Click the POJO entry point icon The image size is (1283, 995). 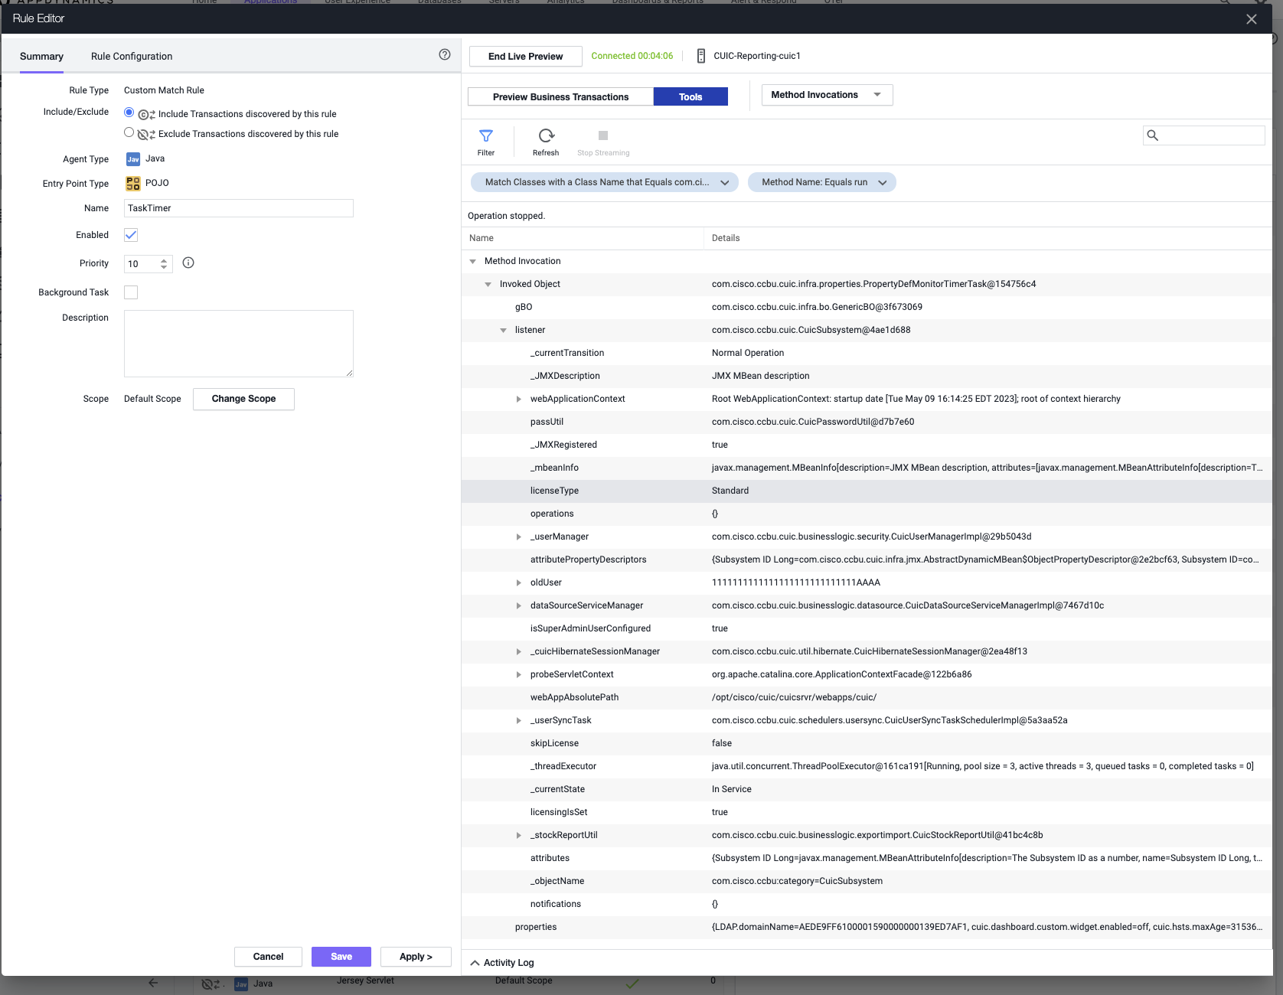point(133,184)
